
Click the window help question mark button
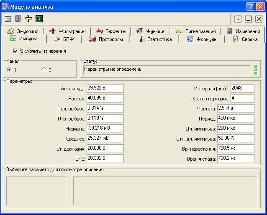(x=250, y=7)
